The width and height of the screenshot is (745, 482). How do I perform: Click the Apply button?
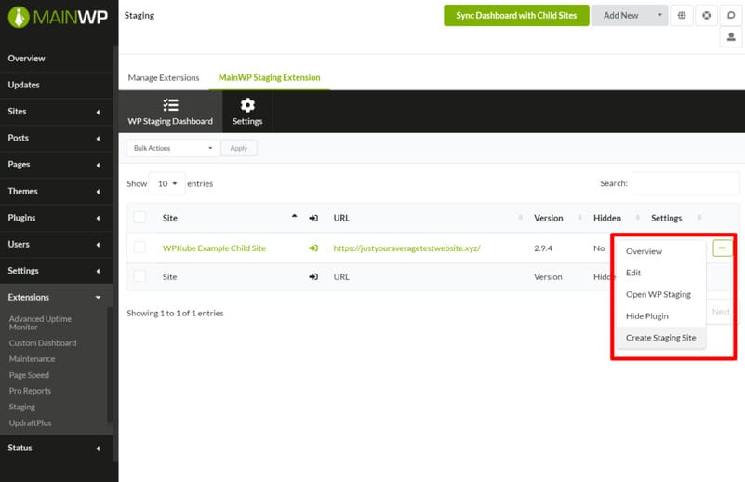click(x=238, y=148)
